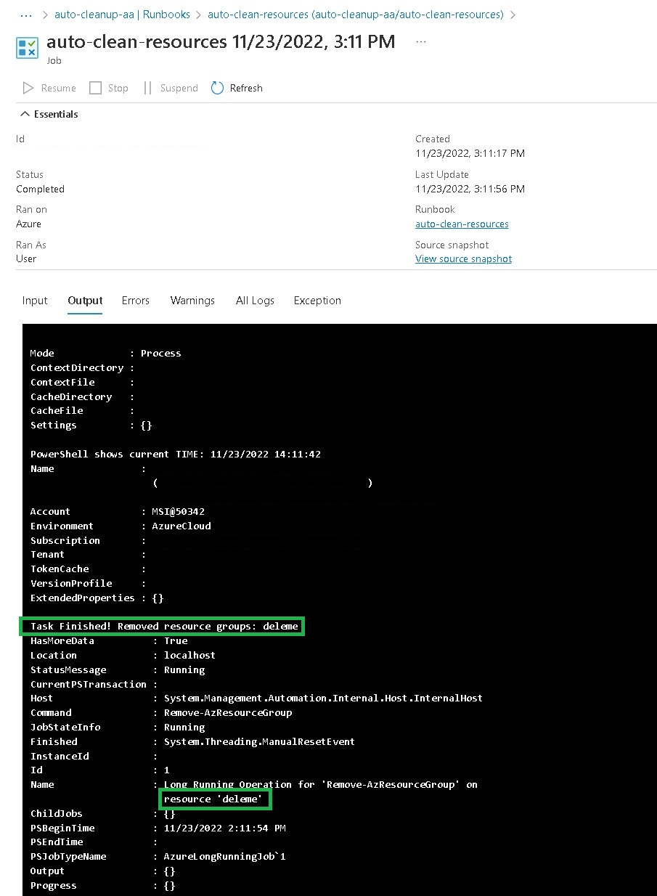Click the runbook job checklist icon
The width and height of the screenshot is (657, 896).
27,48
